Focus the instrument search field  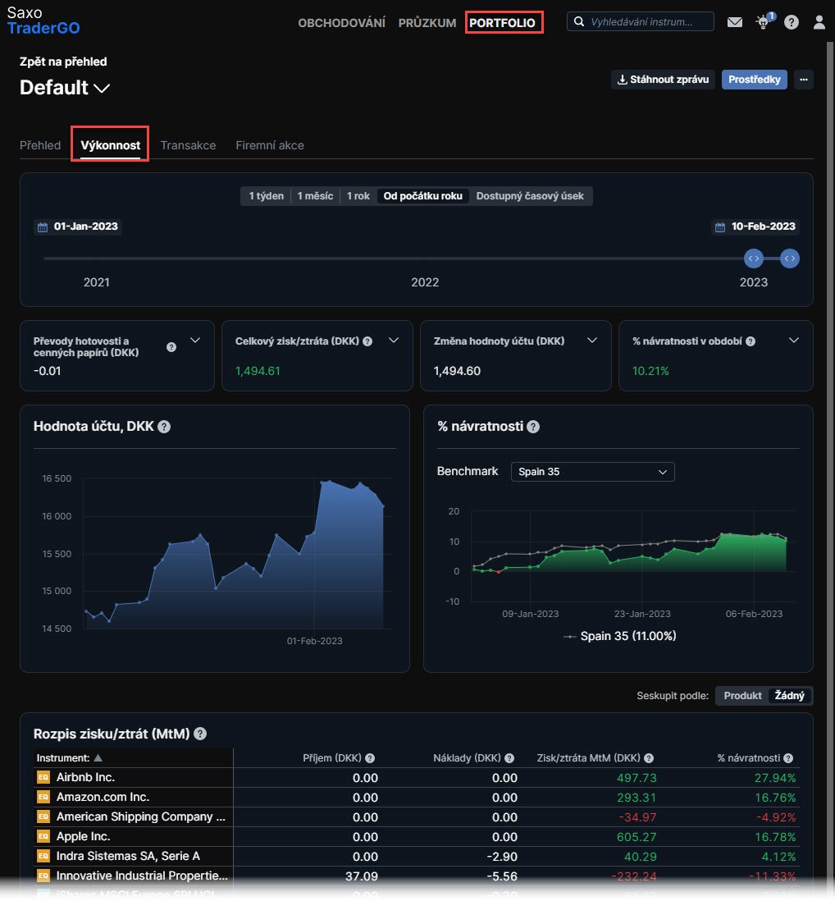(641, 21)
